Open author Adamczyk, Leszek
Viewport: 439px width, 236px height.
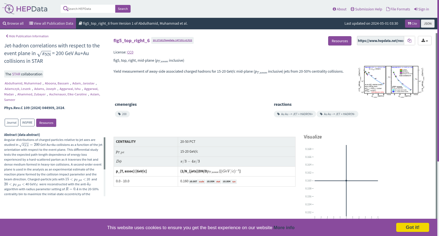tap(18, 89)
